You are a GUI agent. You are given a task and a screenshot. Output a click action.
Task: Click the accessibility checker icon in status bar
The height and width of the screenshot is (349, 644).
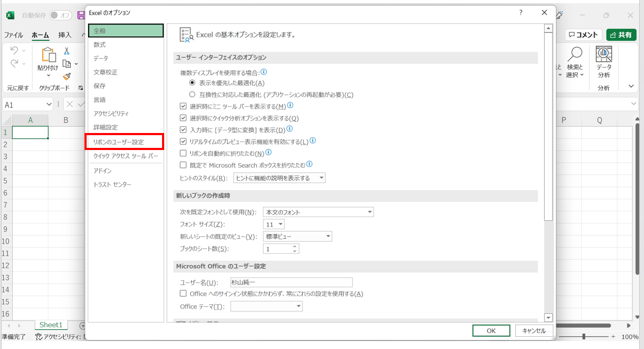tap(39, 337)
